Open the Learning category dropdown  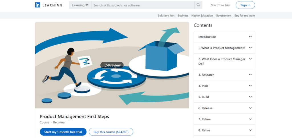(x=80, y=5)
